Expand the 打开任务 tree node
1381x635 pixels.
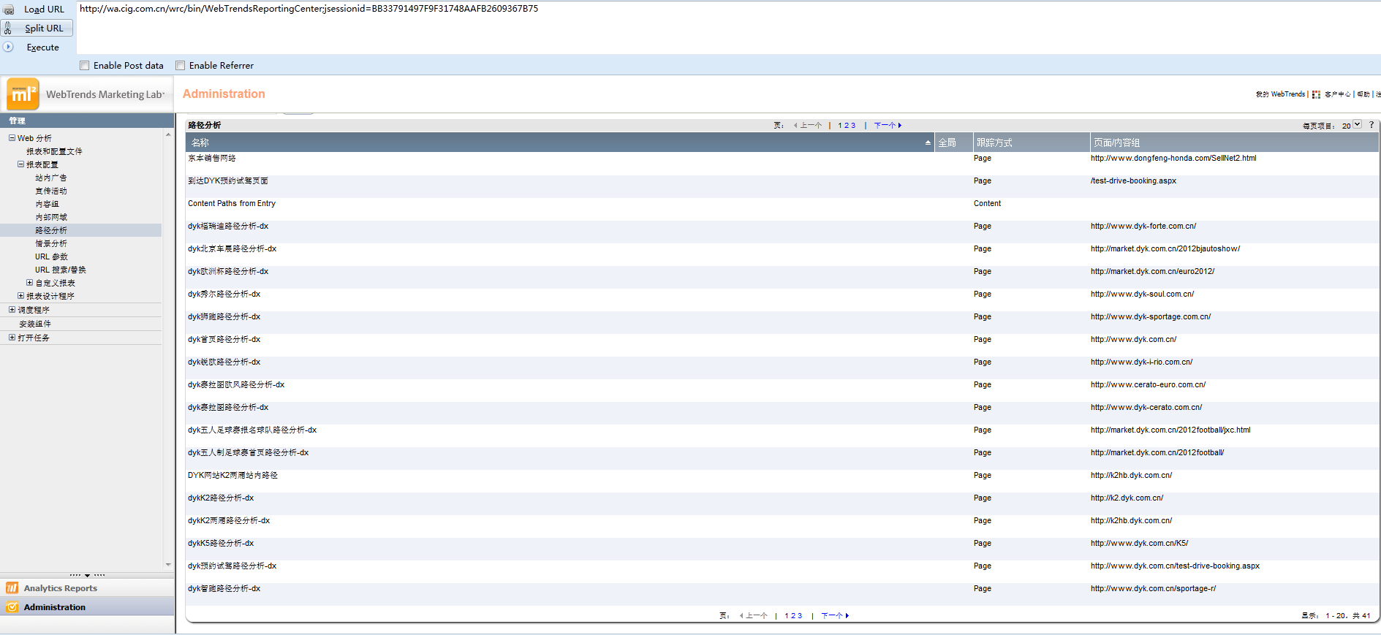tap(12, 337)
